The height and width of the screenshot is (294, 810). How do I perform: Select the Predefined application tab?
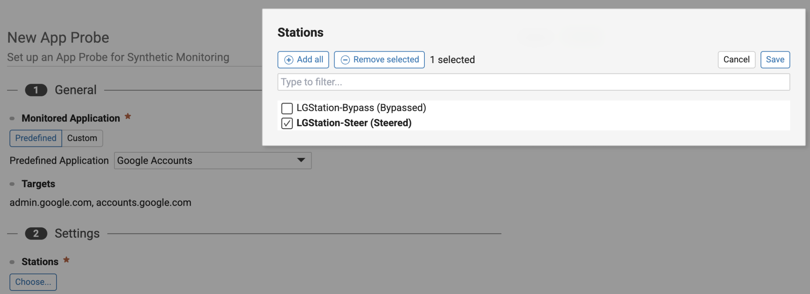coord(36,138)
